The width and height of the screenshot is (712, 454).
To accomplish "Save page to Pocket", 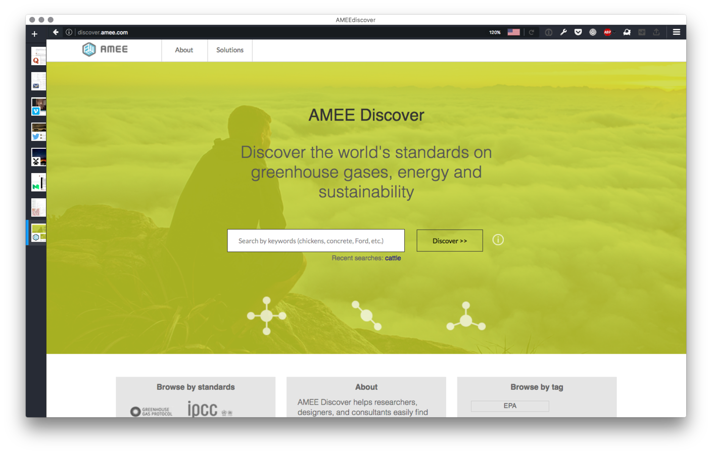I will tap(578, 32).
